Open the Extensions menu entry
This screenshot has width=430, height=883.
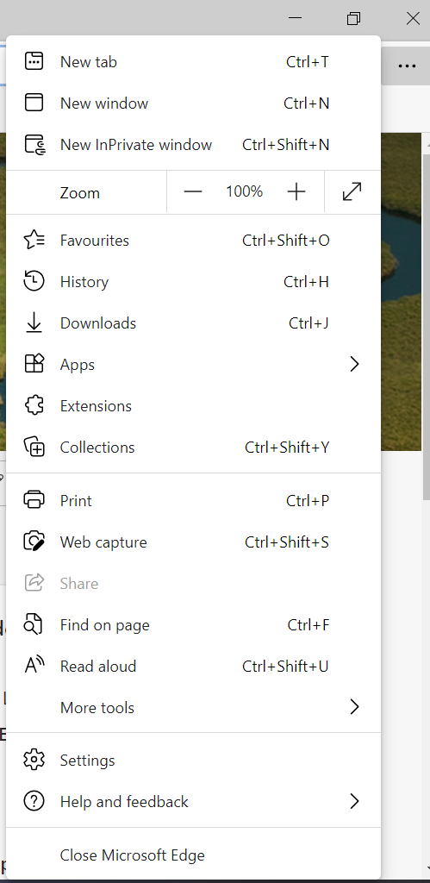pos(193,406)
